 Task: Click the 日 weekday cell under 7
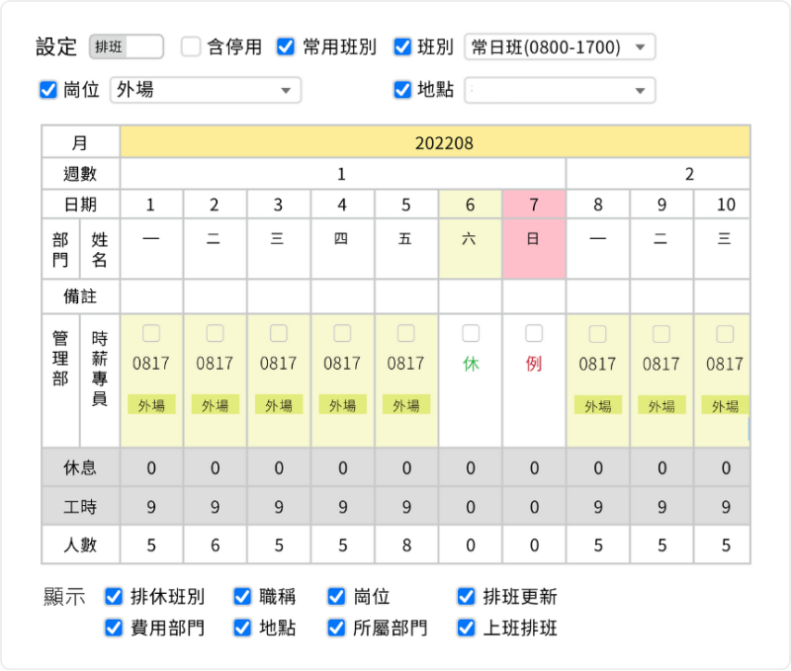point(534,248)
